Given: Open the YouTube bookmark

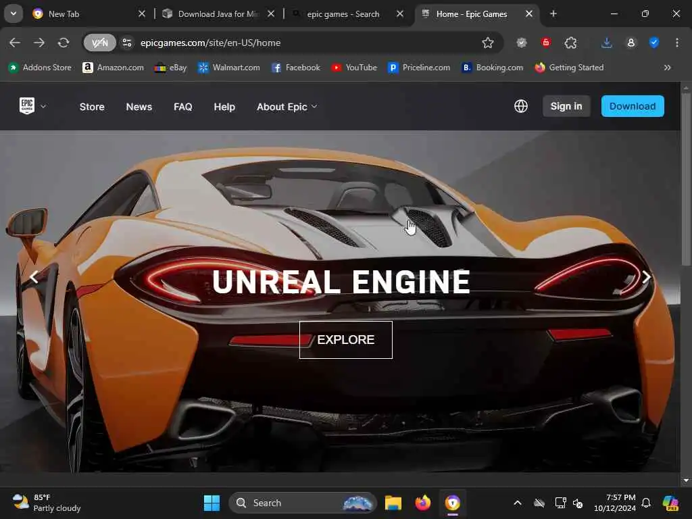Looking at the screenshot, I should (354, 68).
